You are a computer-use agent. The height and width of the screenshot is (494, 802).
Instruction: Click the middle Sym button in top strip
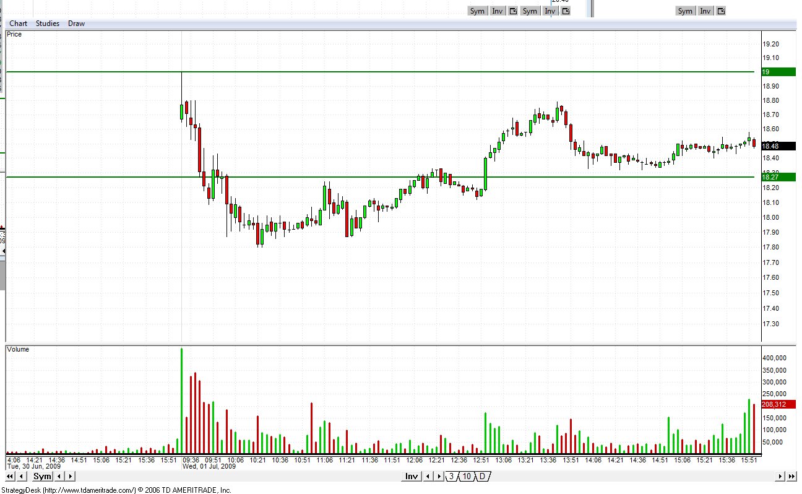point(530,11)
